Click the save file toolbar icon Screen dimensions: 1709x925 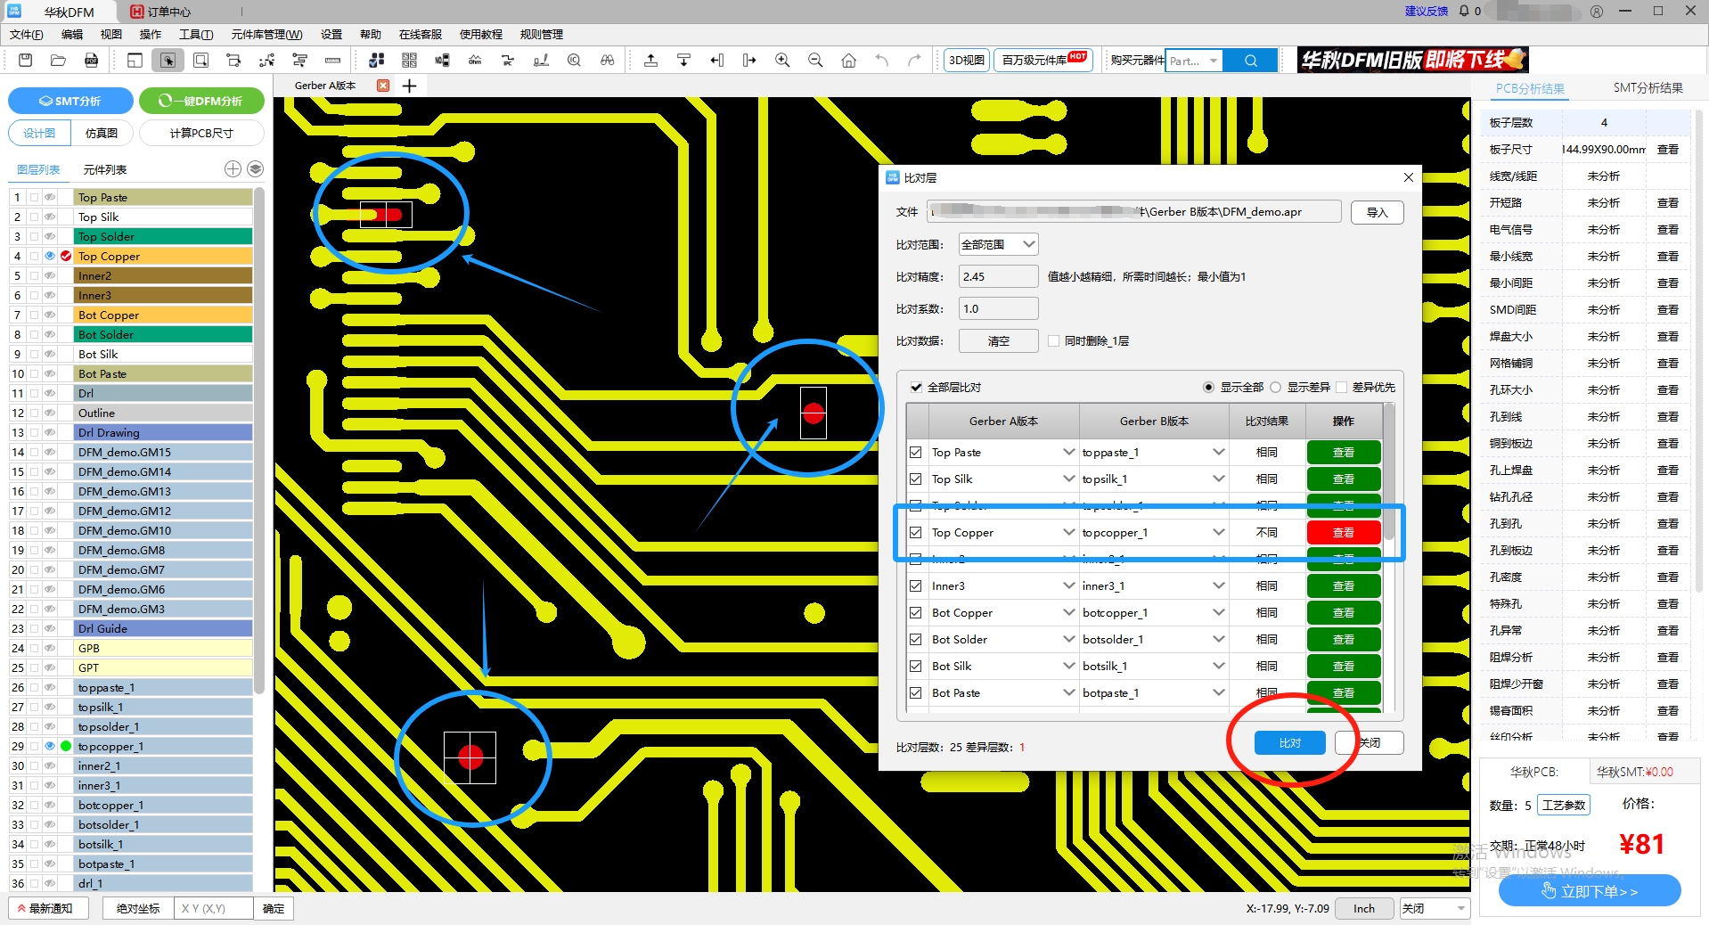(x=25, y=61)
